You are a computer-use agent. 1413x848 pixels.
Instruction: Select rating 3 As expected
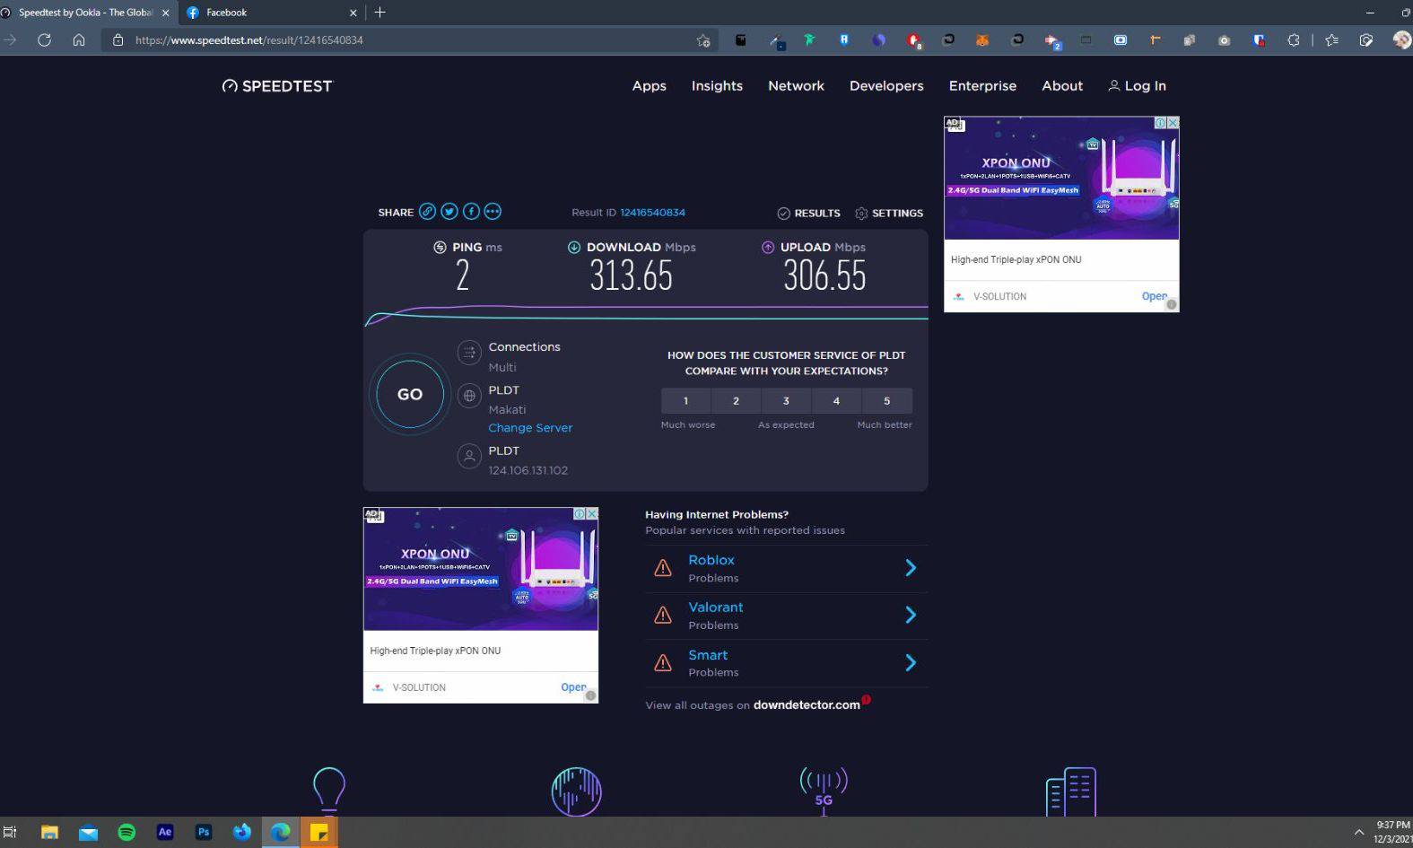[786, 401]
